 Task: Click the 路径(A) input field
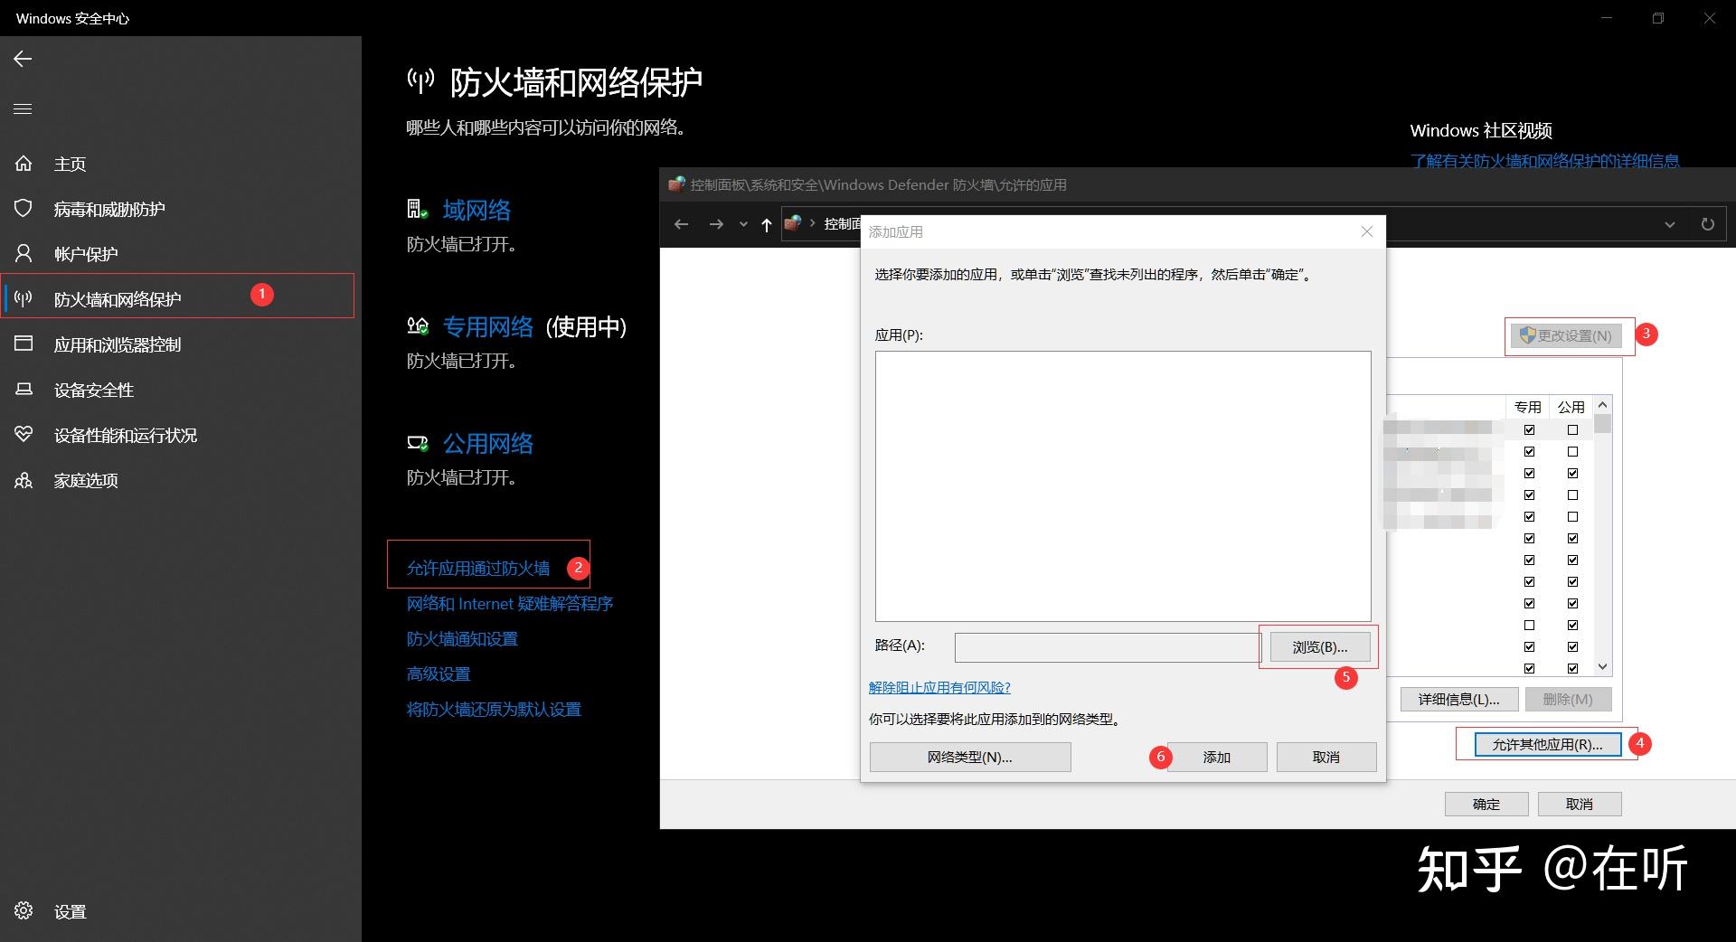1107,647
